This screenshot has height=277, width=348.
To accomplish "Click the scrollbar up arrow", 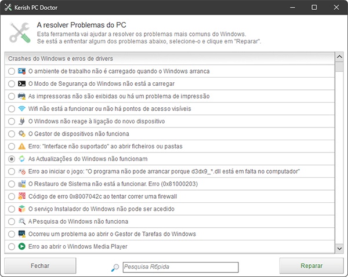I will [x=339, y=57].
